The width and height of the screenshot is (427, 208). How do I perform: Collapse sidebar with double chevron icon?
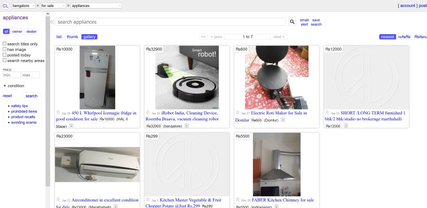tap(52, 22)
